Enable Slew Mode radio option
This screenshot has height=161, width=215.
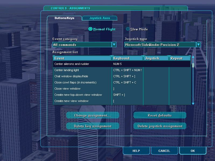pos(128,29)
